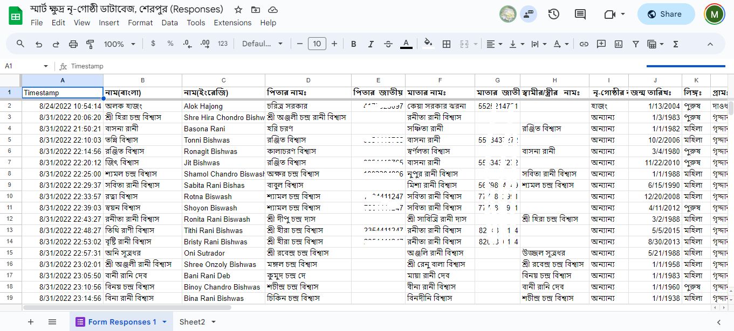This screenshot has height=331, width=734.
Task: Click the create a filter icon
Action: pyautogui.click(x=636, y=44)
